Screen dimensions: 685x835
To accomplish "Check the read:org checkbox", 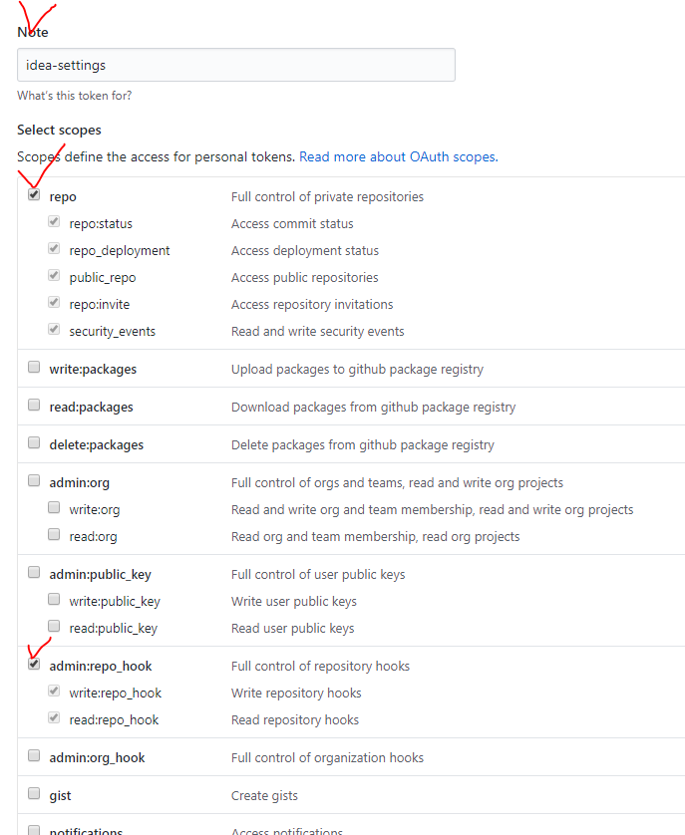I will tap(54, 534).
